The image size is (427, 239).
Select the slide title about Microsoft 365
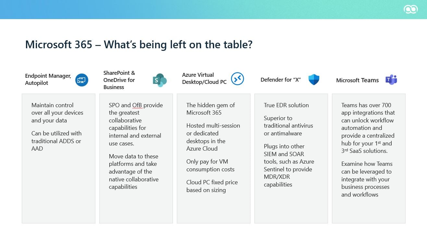click(x=139, y=44)
